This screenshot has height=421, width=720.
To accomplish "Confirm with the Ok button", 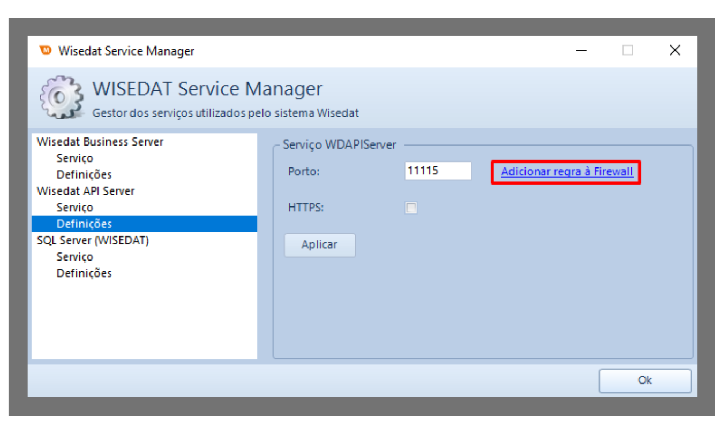I will coord(644,380).
